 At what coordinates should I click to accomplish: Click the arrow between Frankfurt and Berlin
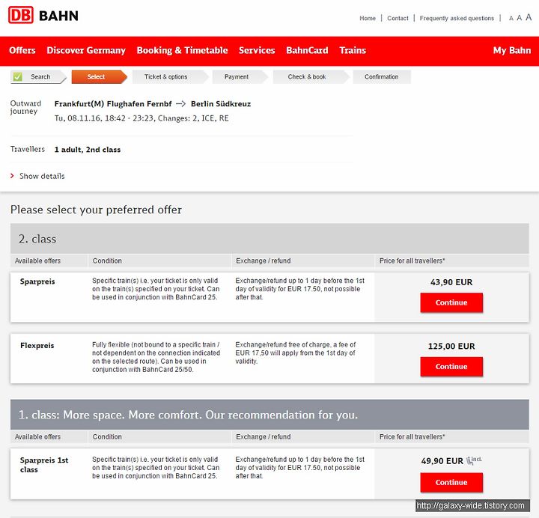(181, 104)
